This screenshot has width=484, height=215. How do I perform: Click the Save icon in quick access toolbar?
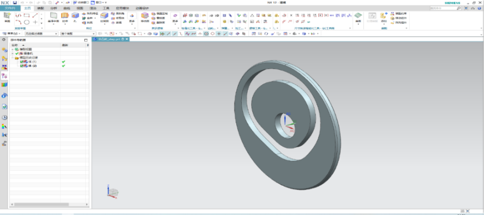[15, 2]
